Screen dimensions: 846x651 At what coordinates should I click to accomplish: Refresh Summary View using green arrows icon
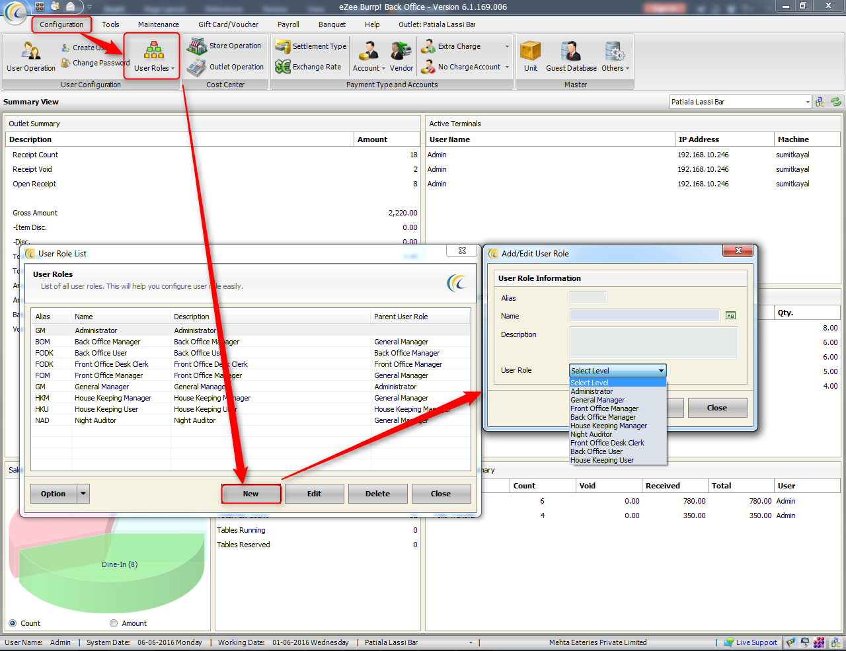[x=836, y=102]
